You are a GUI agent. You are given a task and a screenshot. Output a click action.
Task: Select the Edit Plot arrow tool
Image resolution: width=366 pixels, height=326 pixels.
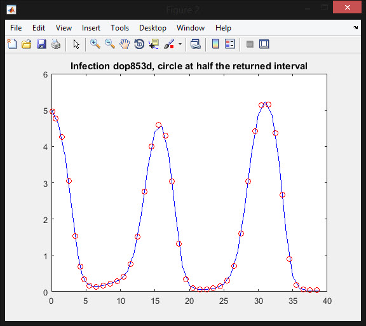[76, 44]
